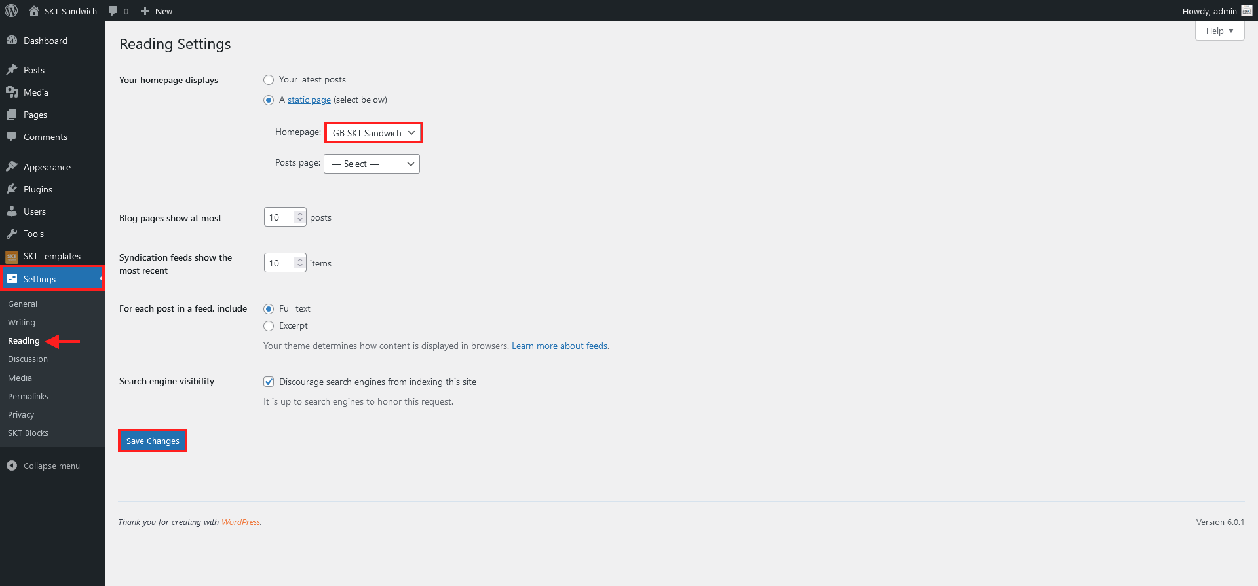Go to Privacy settings submenu

pos(21,414)
